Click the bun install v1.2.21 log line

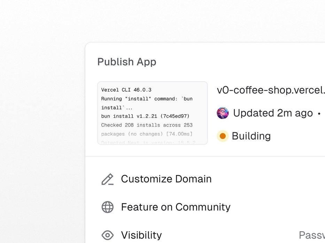coord(146,116)
